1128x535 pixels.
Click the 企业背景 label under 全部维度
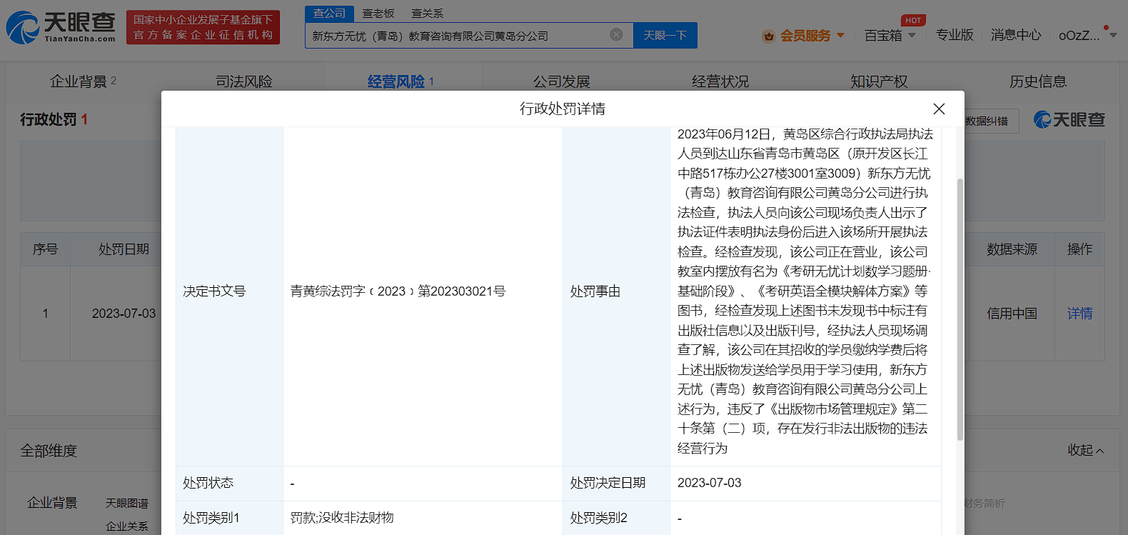52,502
